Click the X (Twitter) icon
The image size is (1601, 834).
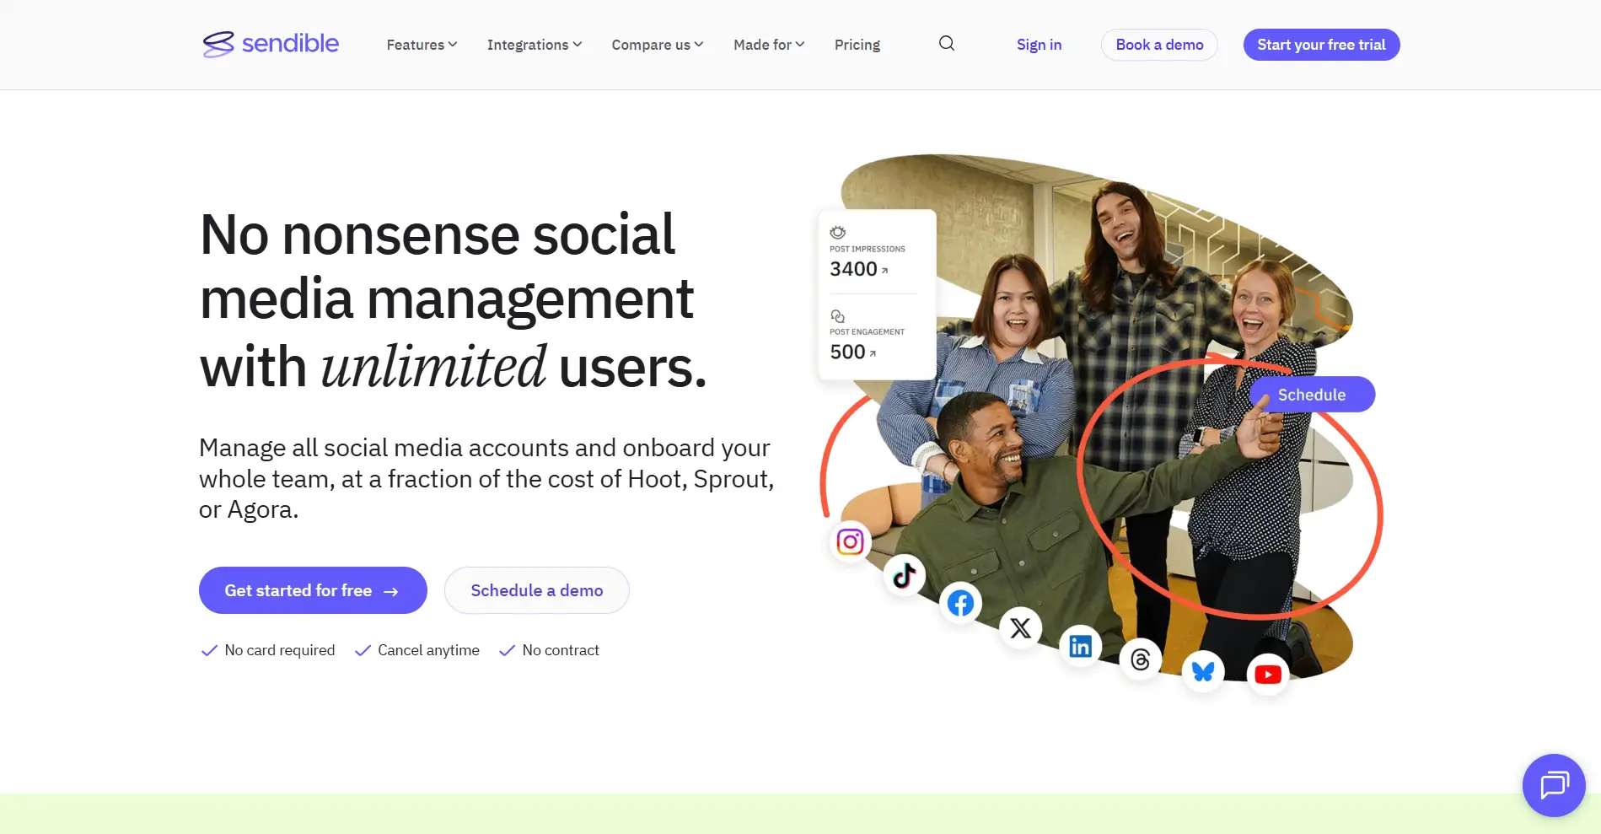[x=1021, y=628]
